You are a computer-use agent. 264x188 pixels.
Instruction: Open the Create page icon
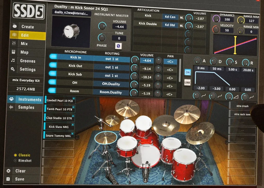[x=15, y=26]
